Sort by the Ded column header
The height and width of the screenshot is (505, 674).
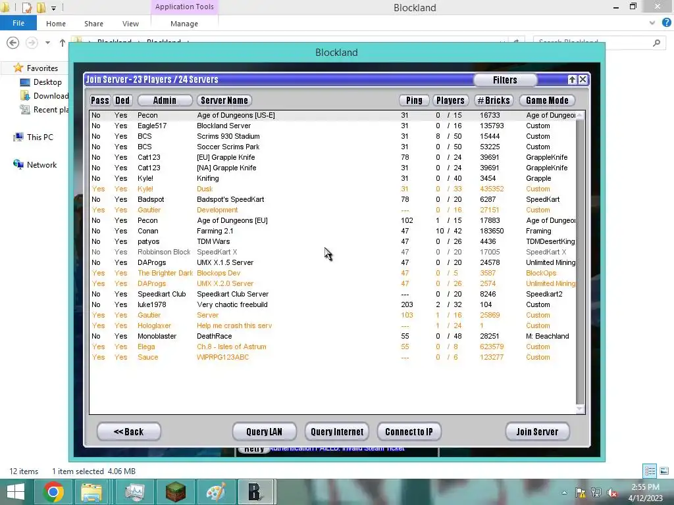(x=122, y=101)
